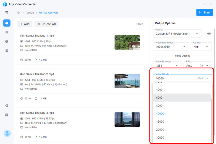Open the library columns sidebar icon

7,32
